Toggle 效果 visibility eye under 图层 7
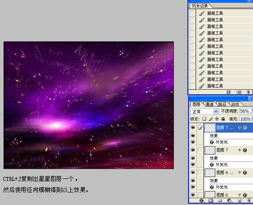Image resolution: width=253 pixels, height=205 pixels. [193, 158]
